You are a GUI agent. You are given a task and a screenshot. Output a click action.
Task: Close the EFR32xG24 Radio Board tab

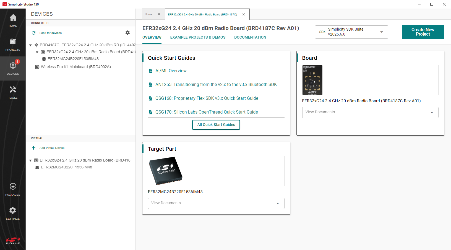click(244, 14)
